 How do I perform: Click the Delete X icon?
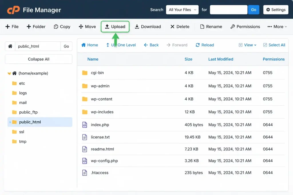pos(172,27)
